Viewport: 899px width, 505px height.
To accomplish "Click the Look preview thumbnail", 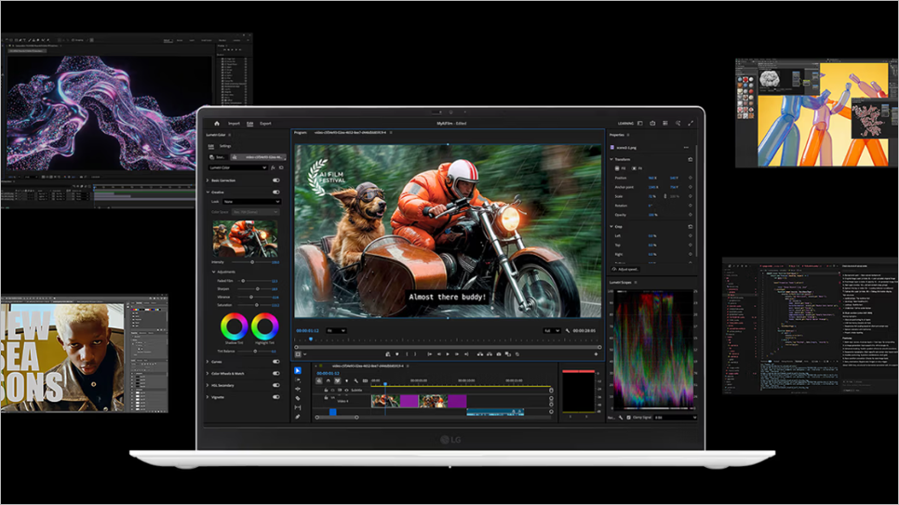I will click(x=246, y=239).
